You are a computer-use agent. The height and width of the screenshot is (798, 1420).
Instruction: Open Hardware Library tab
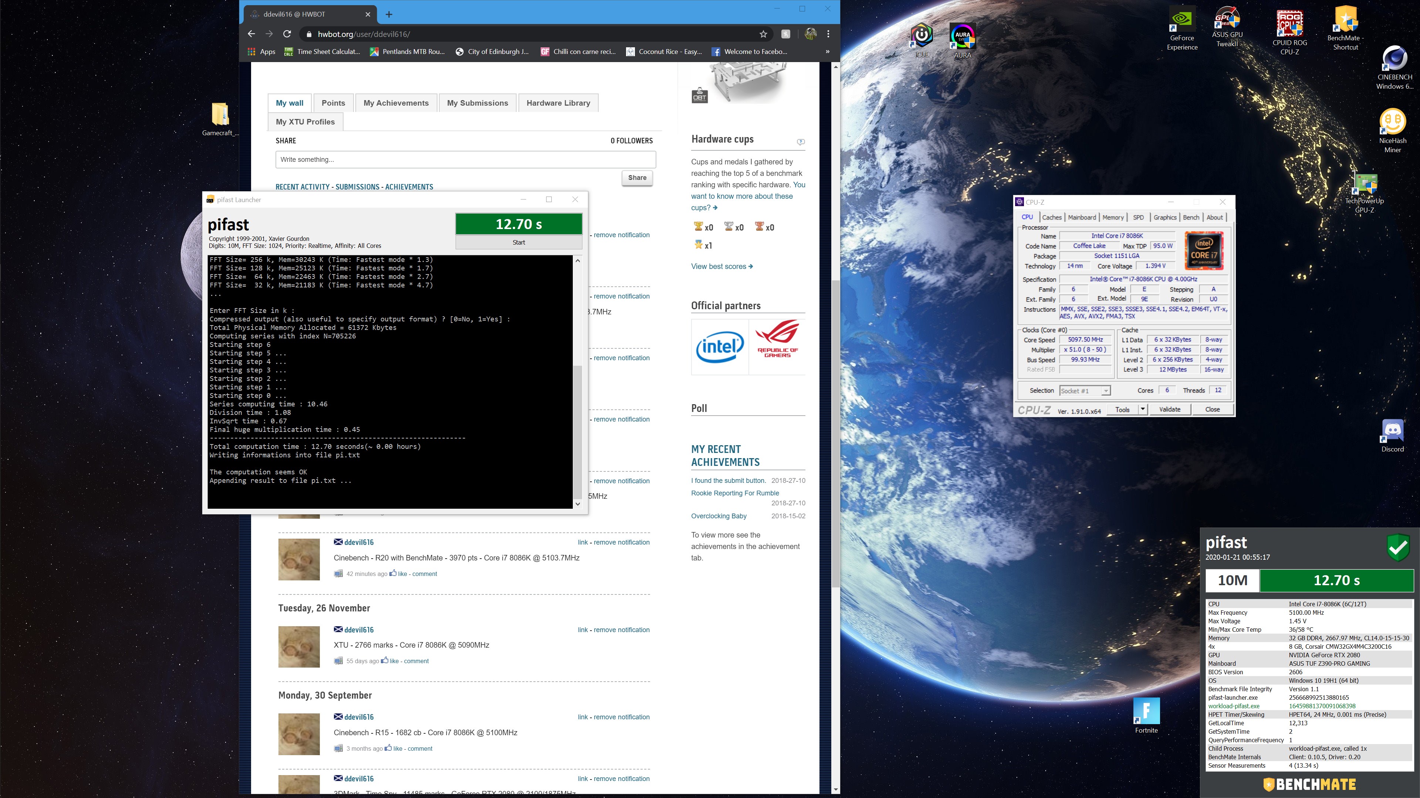tap(558, 103)
